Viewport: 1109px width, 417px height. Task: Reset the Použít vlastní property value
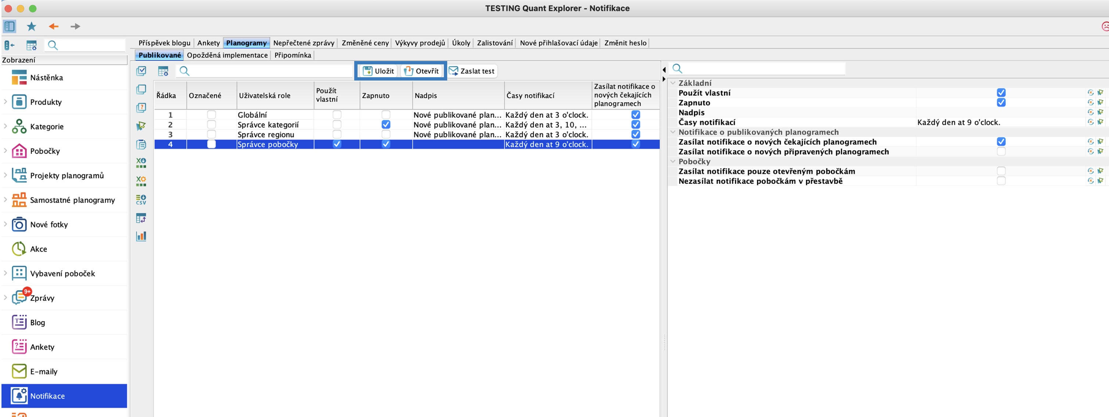[1091, 93]
